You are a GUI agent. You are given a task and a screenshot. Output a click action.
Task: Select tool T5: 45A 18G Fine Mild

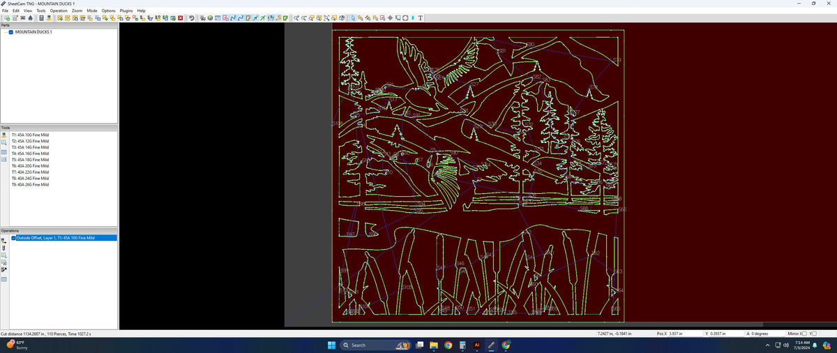[x=30, y=160]
